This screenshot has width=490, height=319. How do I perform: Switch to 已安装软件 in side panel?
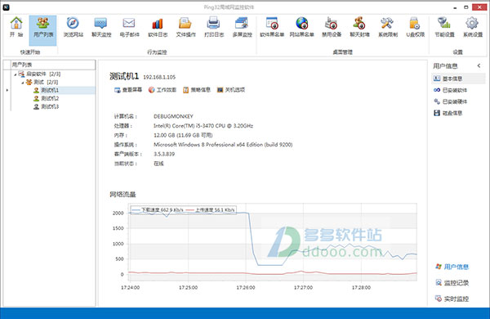pyautogui.click(x=451, y=90)
